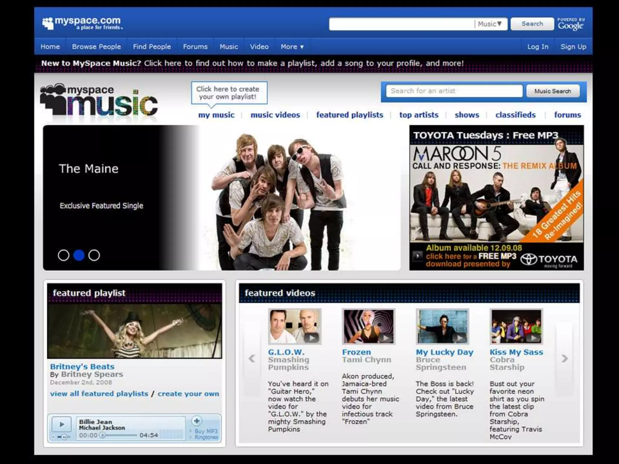The height and width of the screenshot is (464, 619).
Task: Open the Music search category dropdown
Action: click(x=490, y=24)
